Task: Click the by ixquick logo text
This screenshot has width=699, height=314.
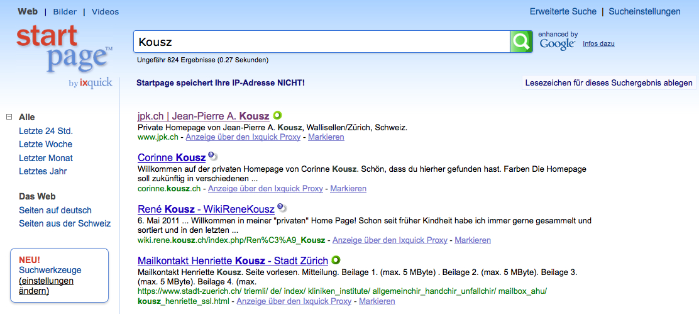Action: (91, 83)
